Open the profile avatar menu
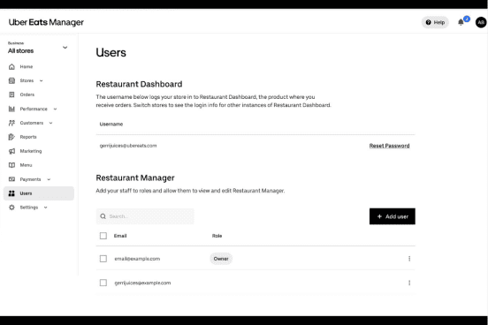 (x=481, y=22)
